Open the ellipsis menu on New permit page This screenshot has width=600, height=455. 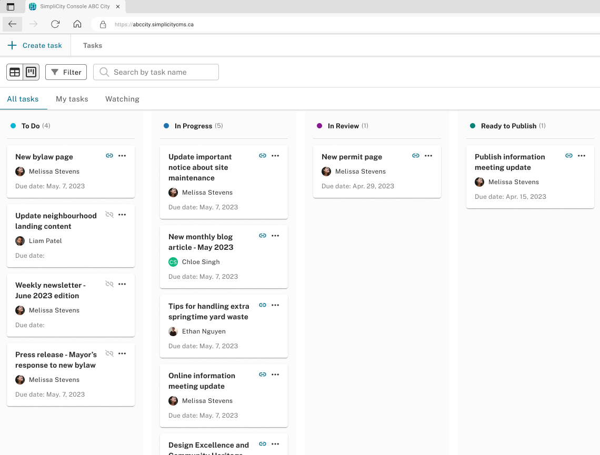(428, 155)
